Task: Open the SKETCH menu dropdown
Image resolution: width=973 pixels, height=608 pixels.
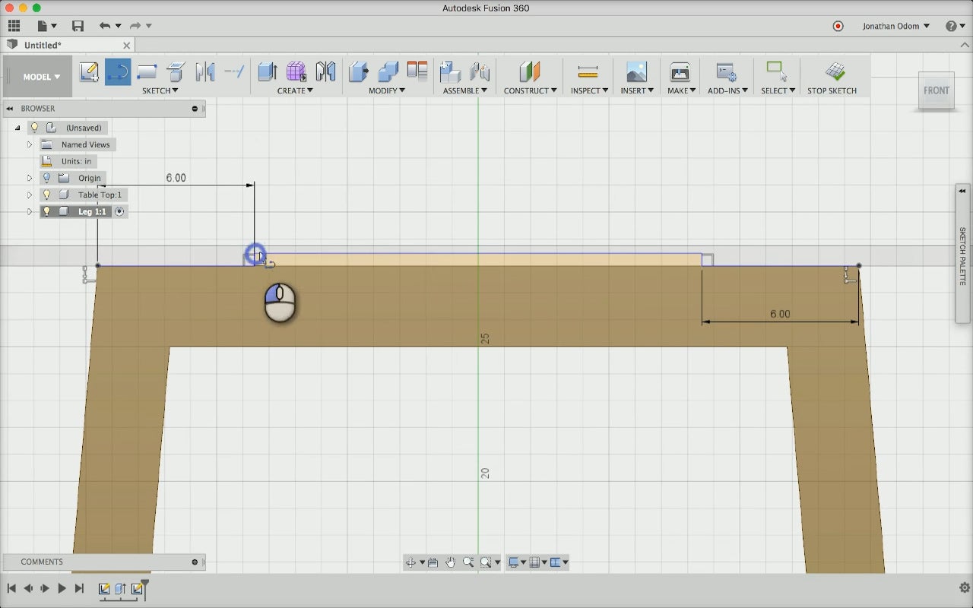Action: 160,90
